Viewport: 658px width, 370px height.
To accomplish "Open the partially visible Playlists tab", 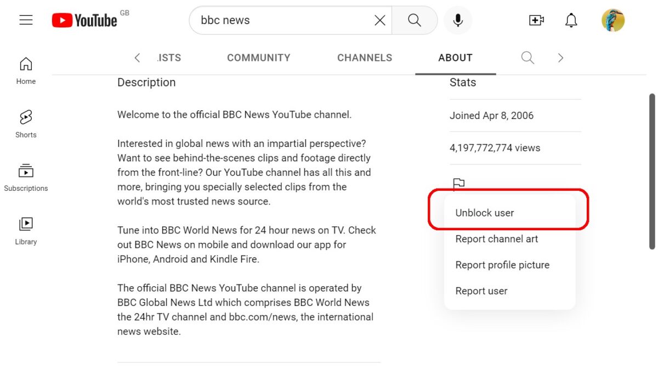I will point(169,58).
